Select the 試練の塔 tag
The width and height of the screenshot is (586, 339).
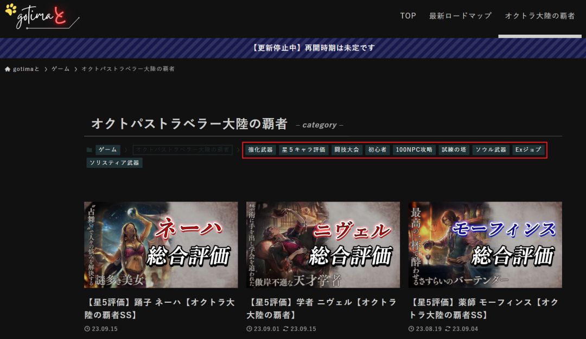(x=454, y=149)
